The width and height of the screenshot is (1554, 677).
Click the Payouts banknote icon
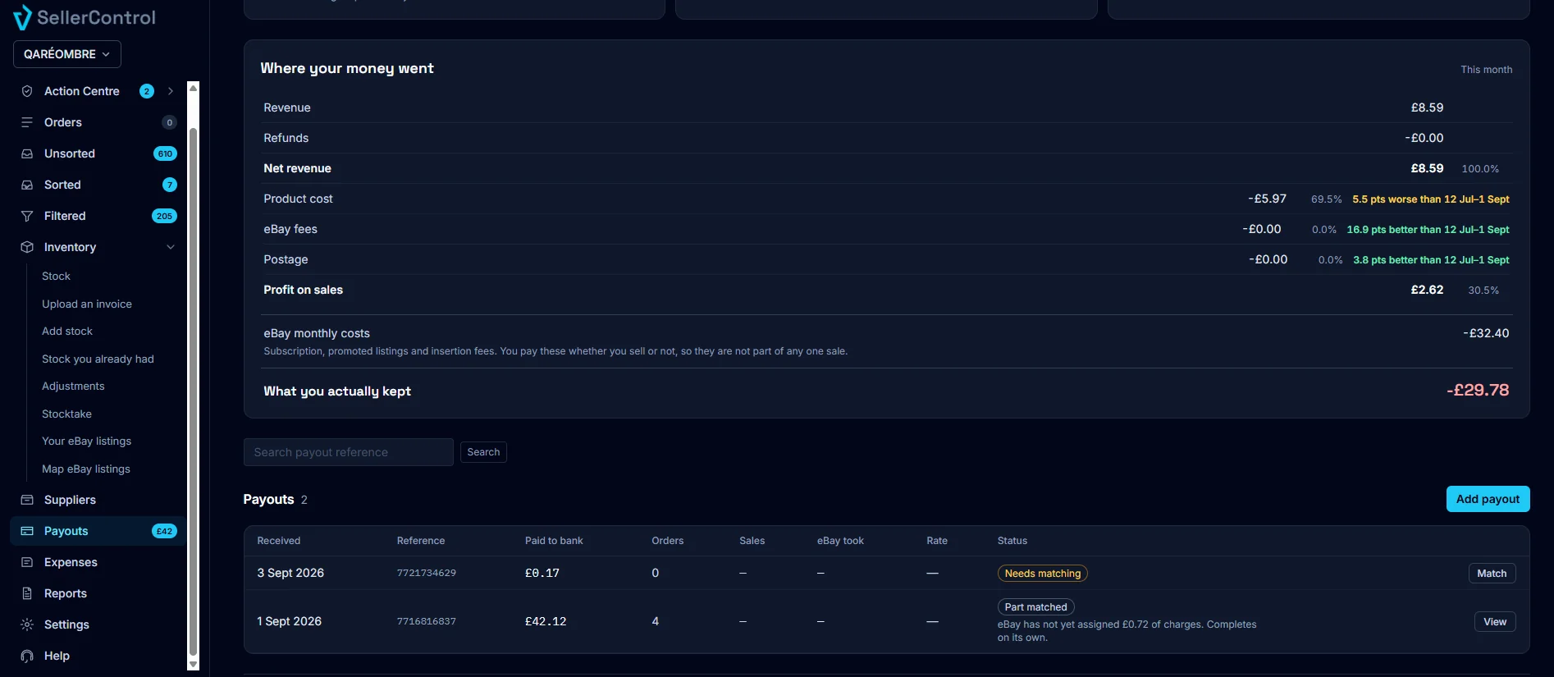click(x=27, y=531)
